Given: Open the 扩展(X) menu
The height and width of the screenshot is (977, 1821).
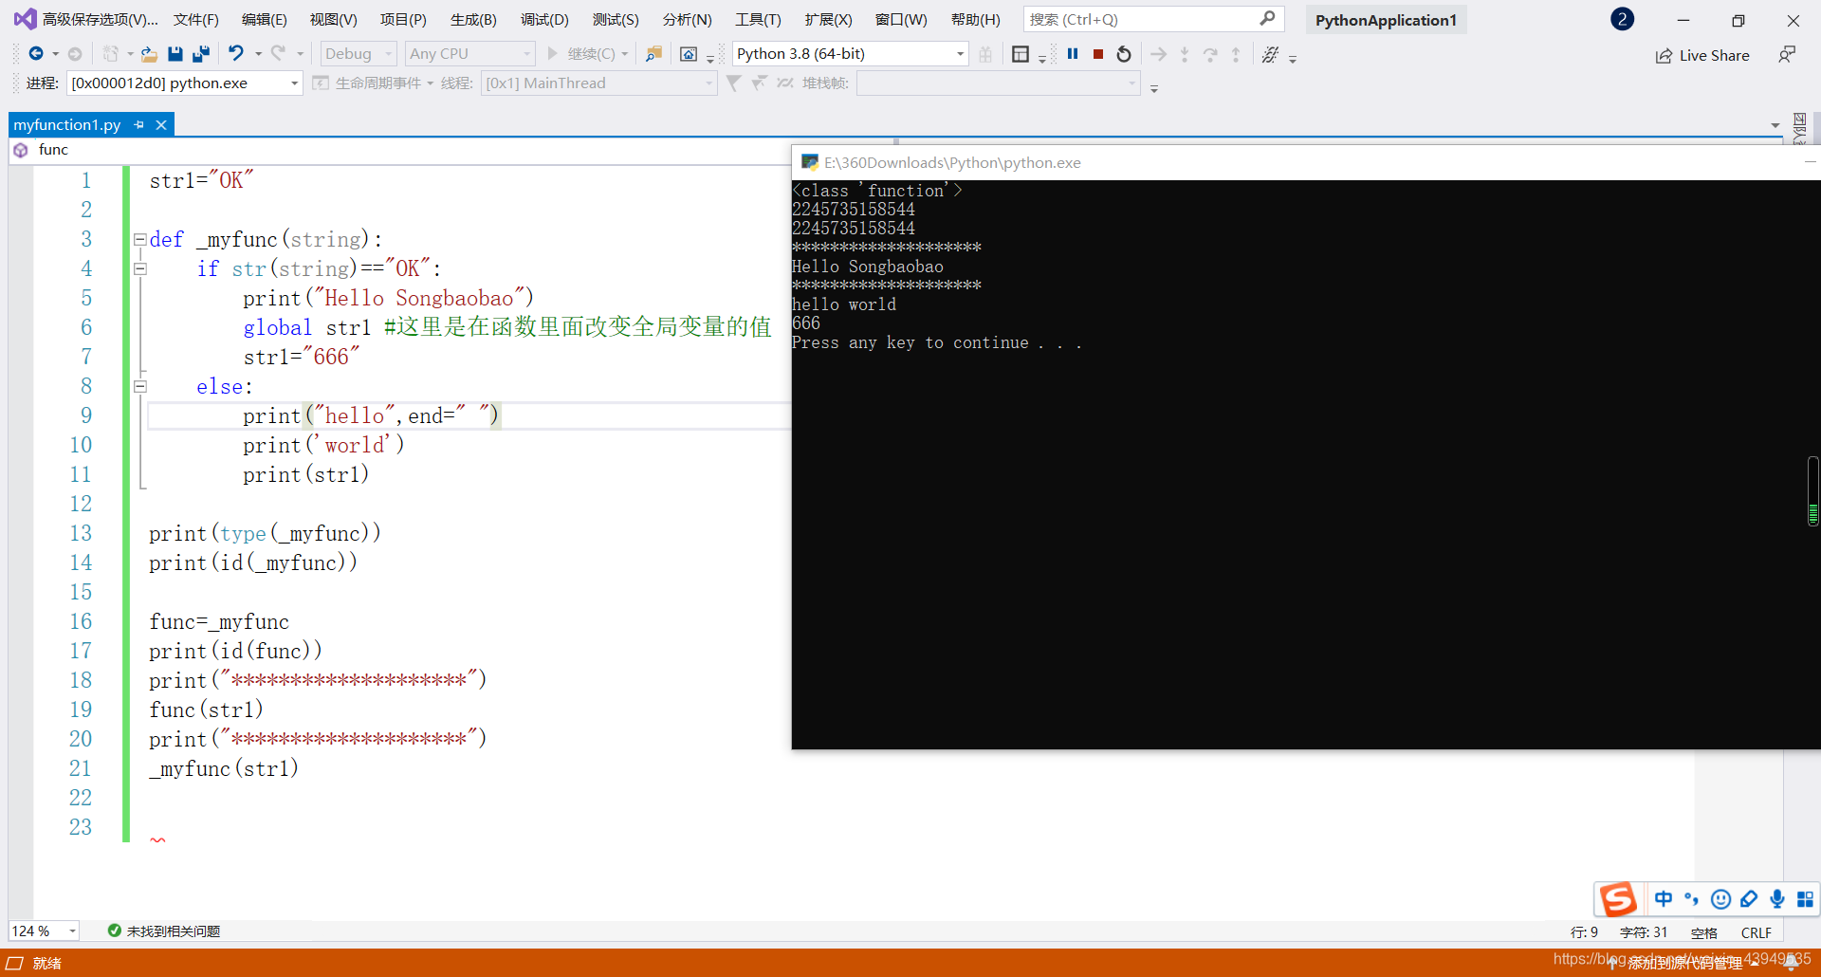Looking at the screenshot, I should tap(828, 19).
